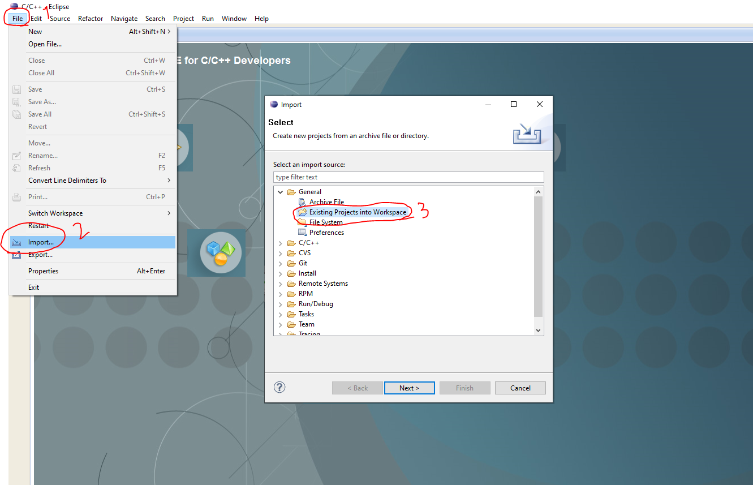The height and width of the screenshot is (485, 753).
Task: Click the RPM folder icon
Action: tap(291, 294)
